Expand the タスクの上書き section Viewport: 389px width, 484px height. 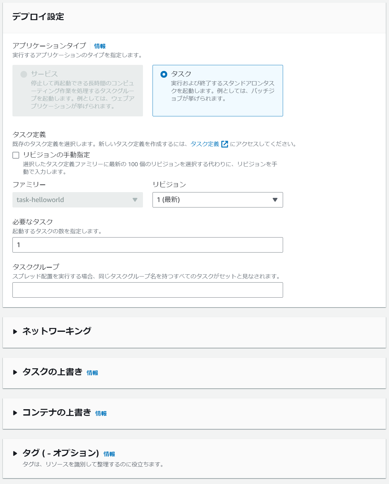pyautogui.click(x=15, y=372)
